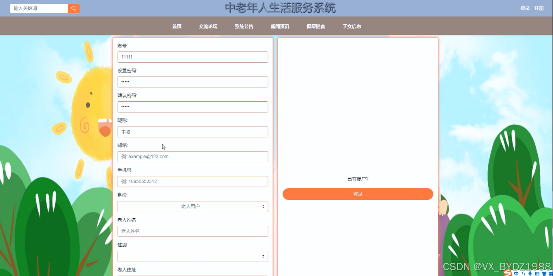This screenshot has width=553, height=276.
Task: Click the Sogou input method logo
Action: tap(508, 273)
